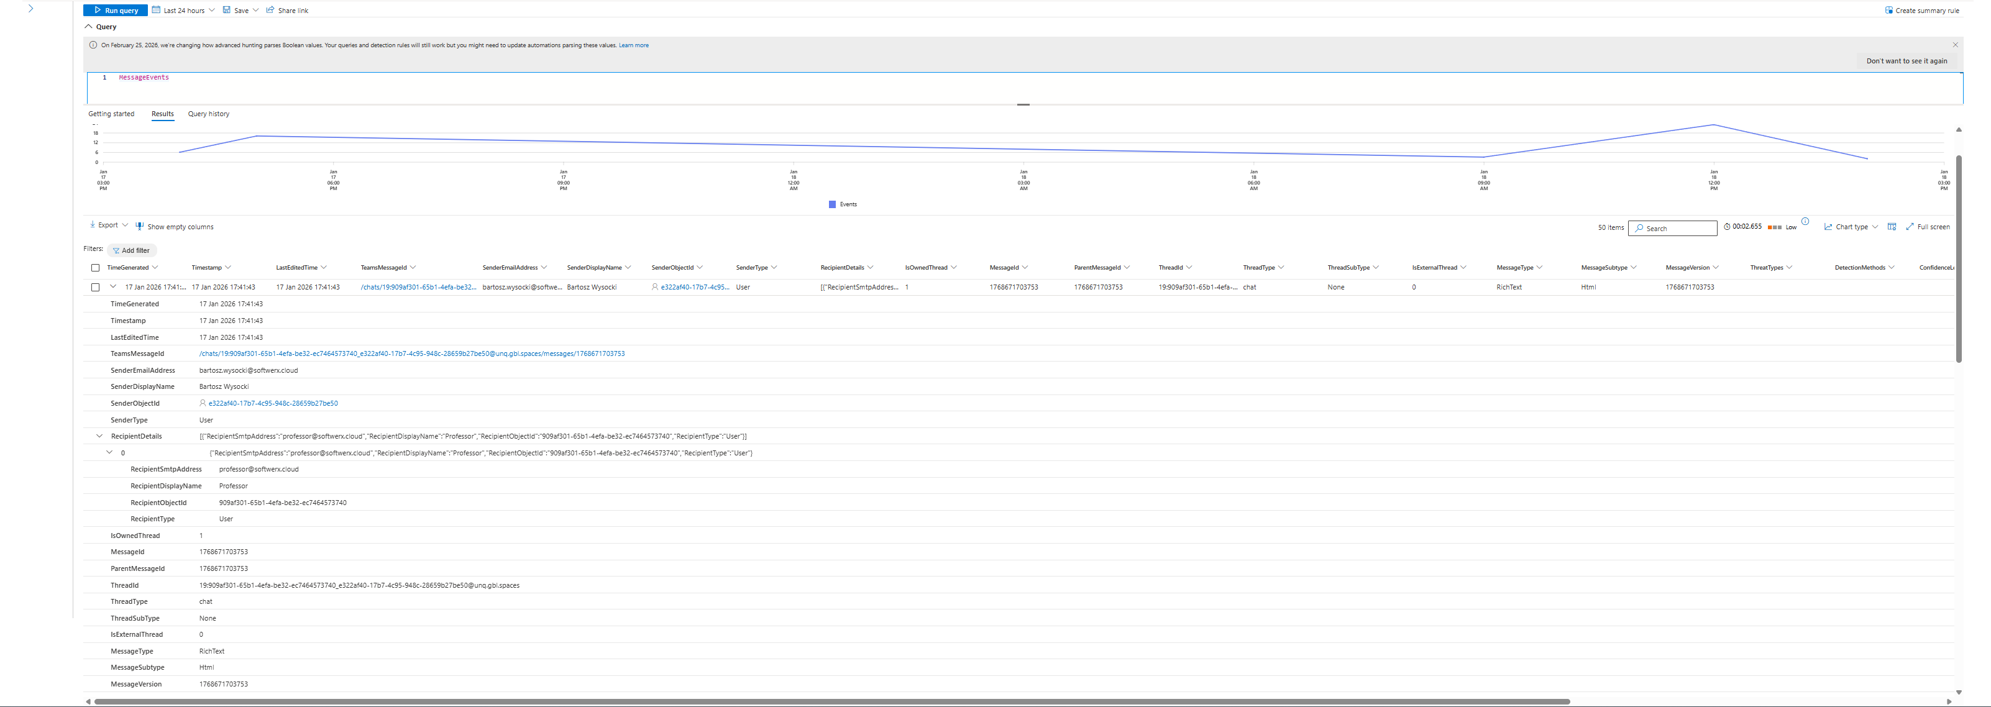
Task: Click the Add filter button
Action: [131, 250]
